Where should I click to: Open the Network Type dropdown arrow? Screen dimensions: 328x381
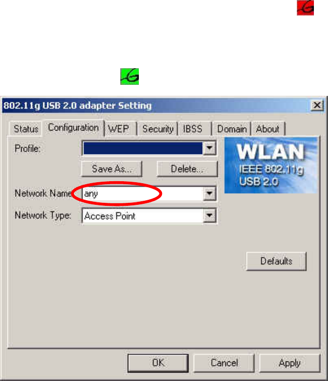click(x=209, y=215)
